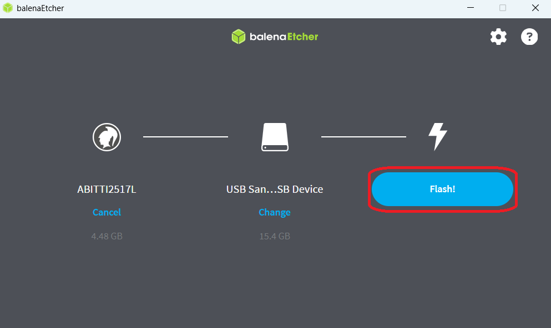Click the USB drive target icon
The height and width of the screenshot is (328, 551).
point(275,137)
